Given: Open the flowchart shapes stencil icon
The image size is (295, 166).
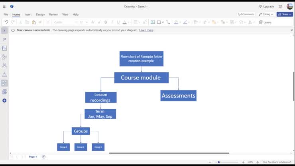Looking at the screenshot, I should click(x=4, y=57).
